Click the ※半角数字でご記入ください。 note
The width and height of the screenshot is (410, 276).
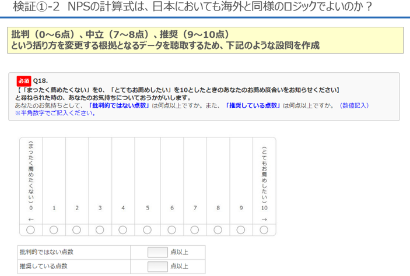click(55, 113)
